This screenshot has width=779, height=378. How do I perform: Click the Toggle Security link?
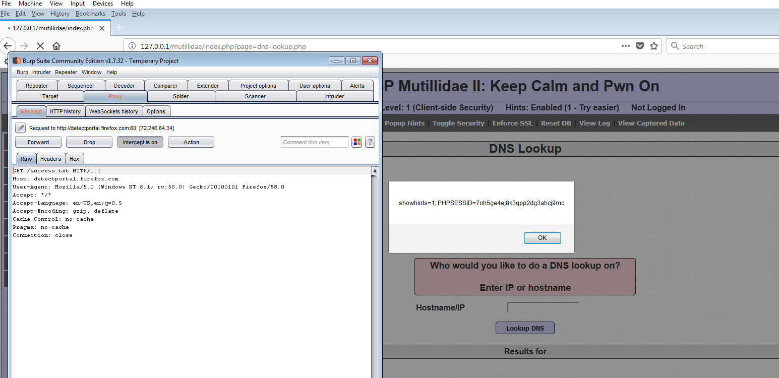click(458, 123)
